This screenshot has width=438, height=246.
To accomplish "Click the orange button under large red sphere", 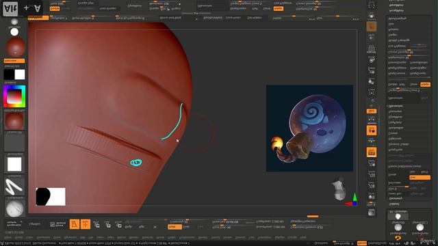I will click(14, 61).
